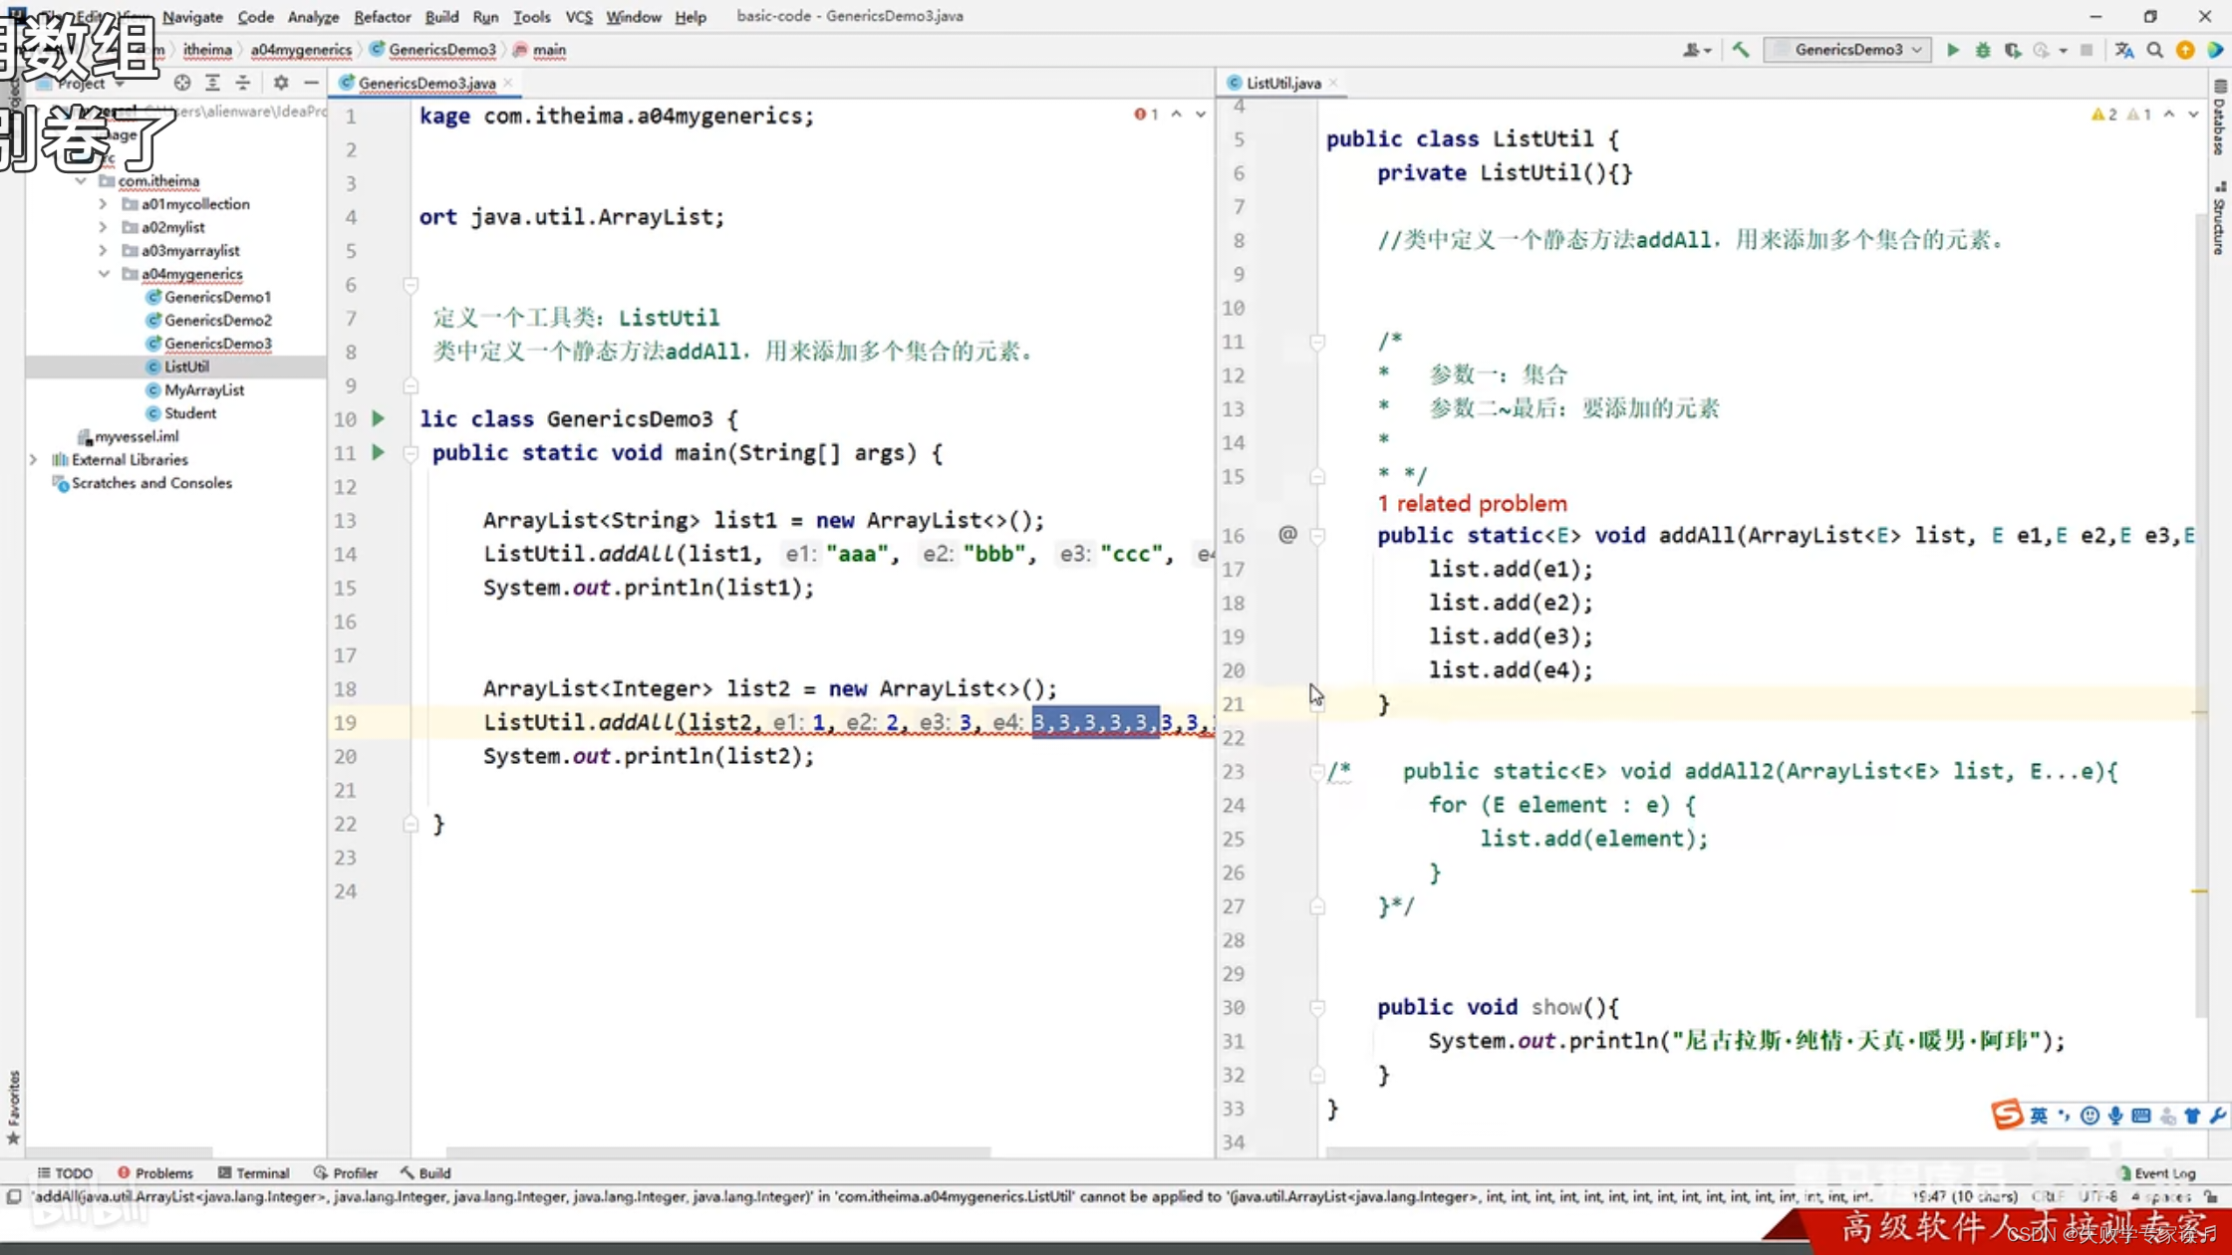Collapse the a04mygenerics package folder
This screenshot has width=2232, height=1255.
pyautogui.click(x=104, y=273)
